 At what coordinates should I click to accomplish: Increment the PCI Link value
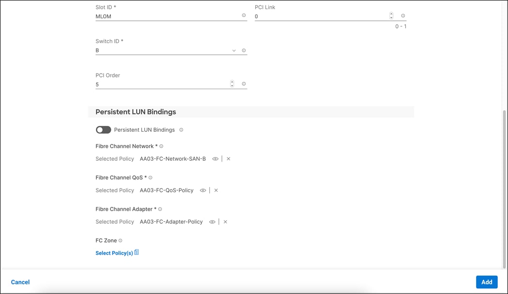391,13
